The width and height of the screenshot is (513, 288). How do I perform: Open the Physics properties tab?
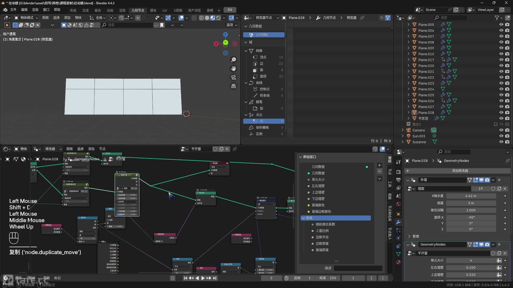click(x=398, y=238)
